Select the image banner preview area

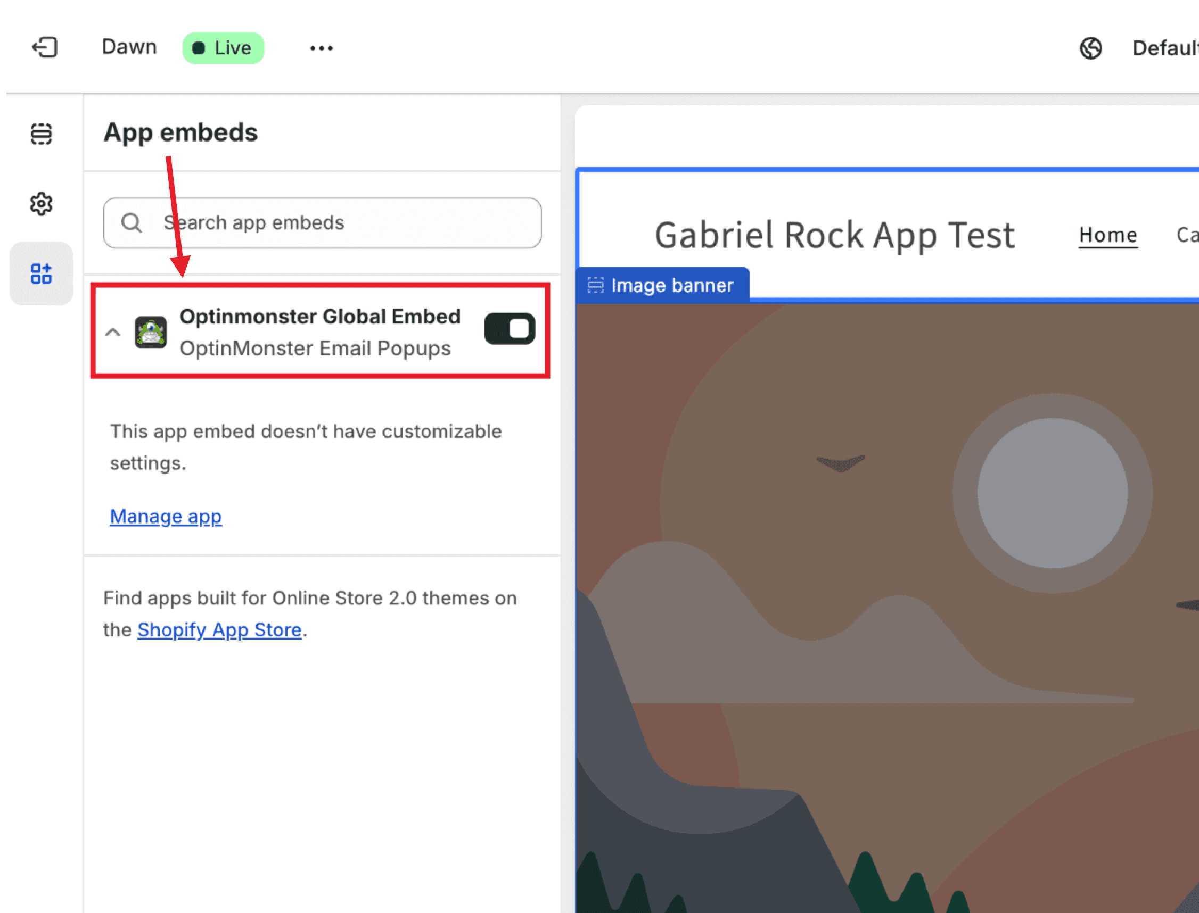[886, 598]
